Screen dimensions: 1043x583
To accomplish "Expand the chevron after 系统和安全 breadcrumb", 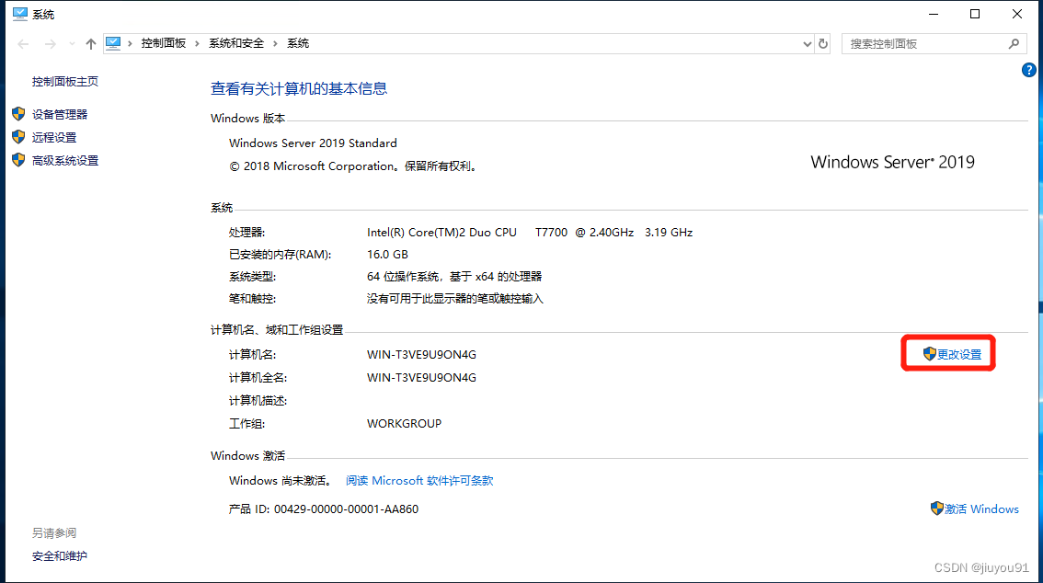I will coord(275,43).
